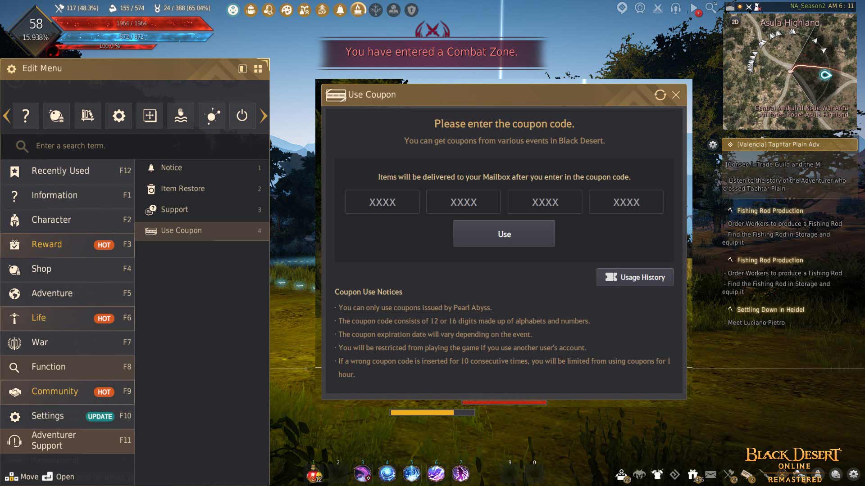Image resolution: width=865 pixels, height=486 pixels.
Task: Click the backpack buff icon
Action: point(251,9)
